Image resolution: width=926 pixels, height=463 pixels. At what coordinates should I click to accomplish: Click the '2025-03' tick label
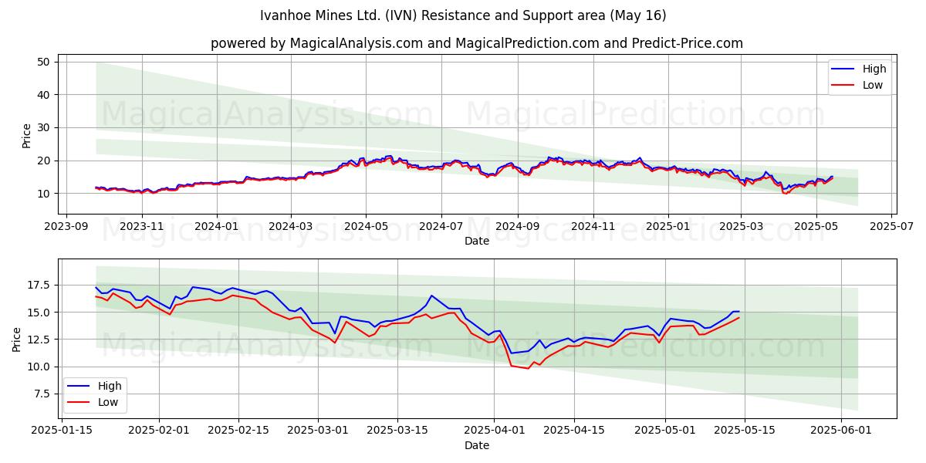[x=741, y=226]
